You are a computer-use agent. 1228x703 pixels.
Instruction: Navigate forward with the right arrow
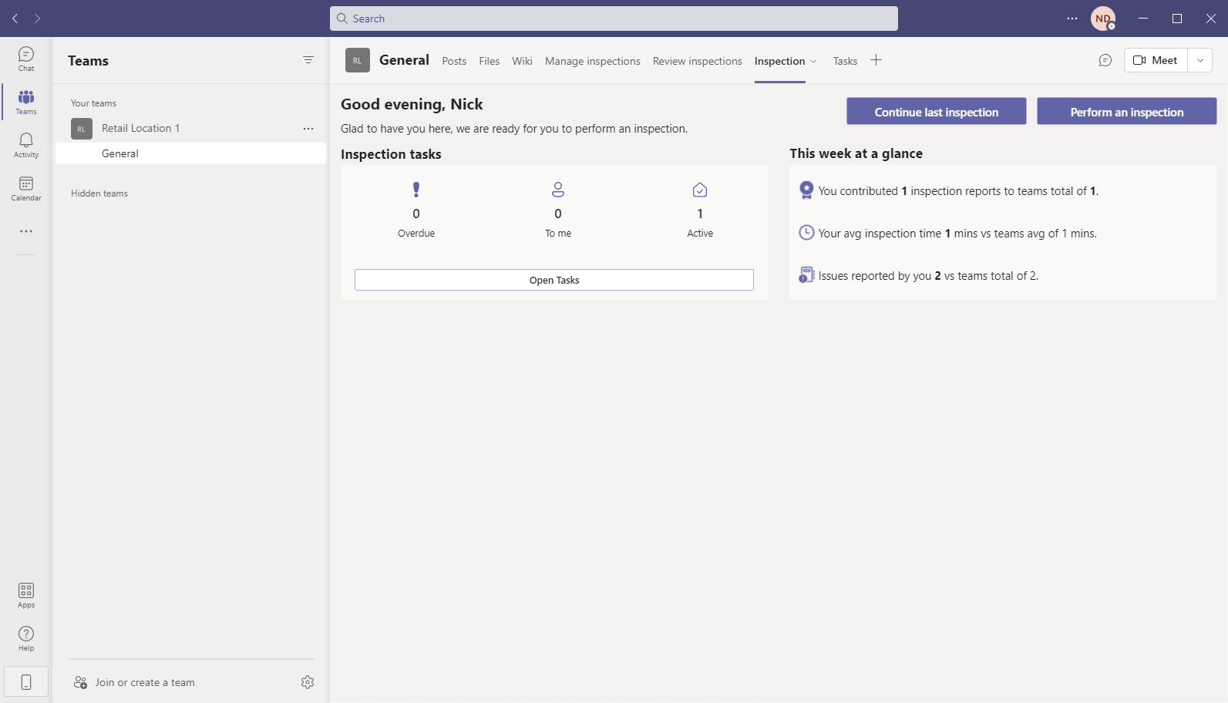pos(37,18)
